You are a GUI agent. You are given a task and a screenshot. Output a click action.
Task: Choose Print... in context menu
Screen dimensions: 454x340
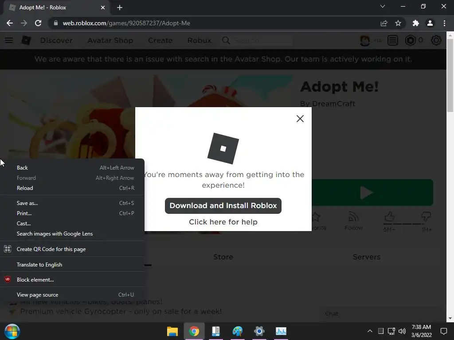tap(72, 213)
